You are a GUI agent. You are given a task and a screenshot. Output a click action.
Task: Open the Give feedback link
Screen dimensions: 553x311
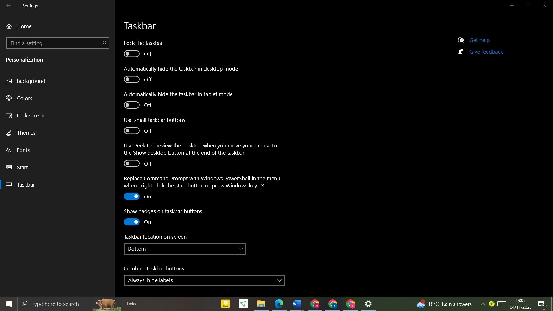[x=486, y=52]
